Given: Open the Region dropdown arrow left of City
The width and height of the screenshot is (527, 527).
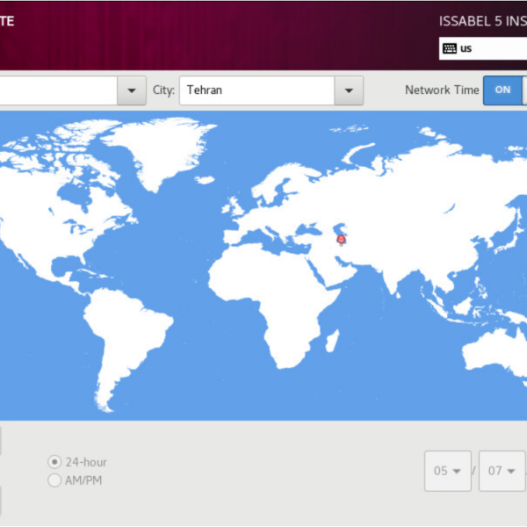Looking at the screenshot, I should (x=132, y=90).
